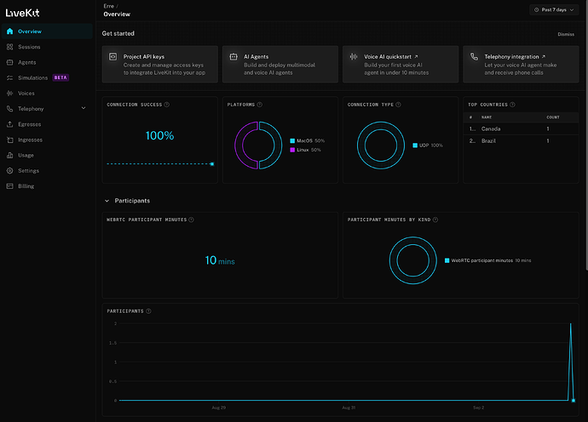Click the Connection Type donut chart
The height and width of the screenshot is (422, 588).
(381, 145)
